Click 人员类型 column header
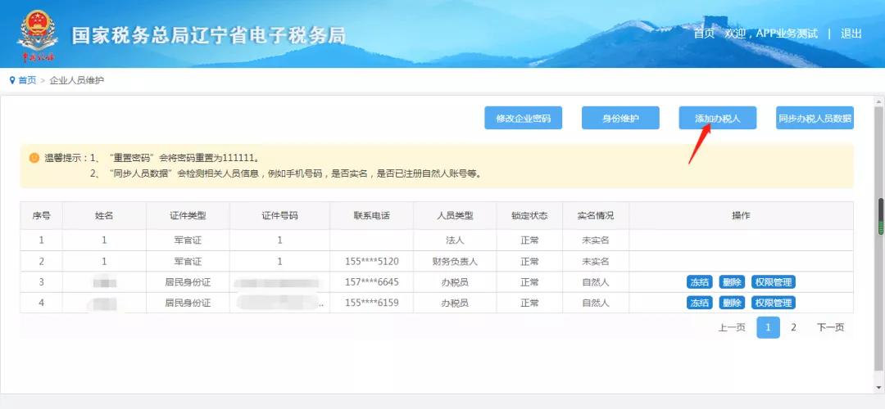 pyautogui.click(x=455, y=216)
